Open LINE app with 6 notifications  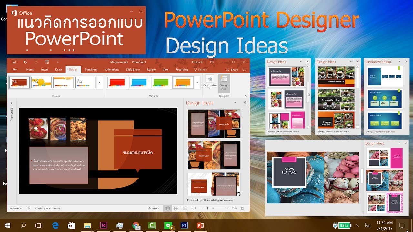coord(168,226)
